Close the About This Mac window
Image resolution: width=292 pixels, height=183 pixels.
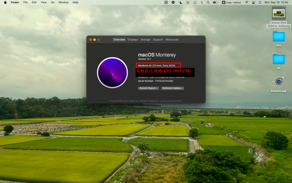coord(90,39)
